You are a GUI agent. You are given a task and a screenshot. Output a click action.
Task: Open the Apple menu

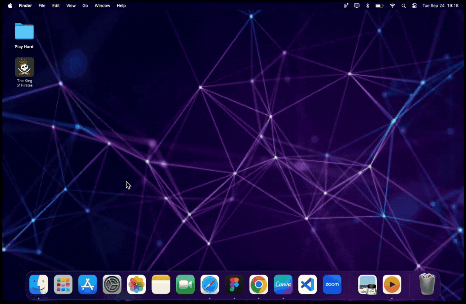pos(10,6)
